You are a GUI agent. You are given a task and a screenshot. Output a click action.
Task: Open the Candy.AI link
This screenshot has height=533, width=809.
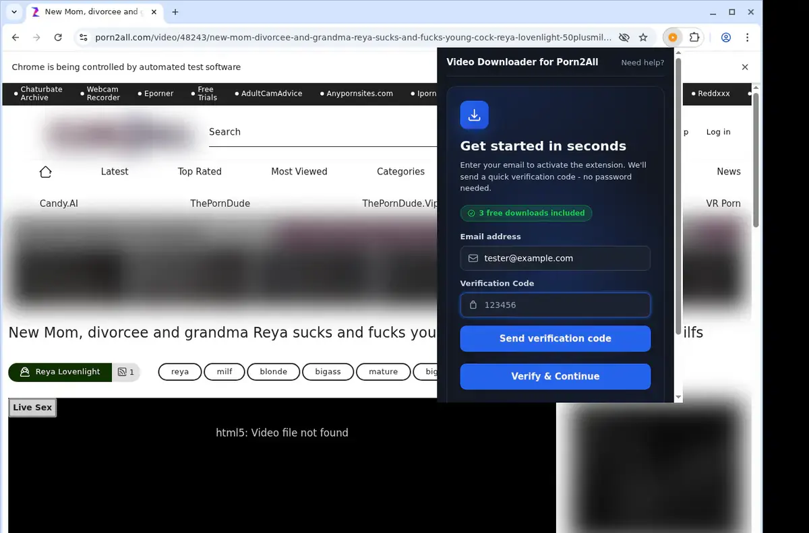59,203
